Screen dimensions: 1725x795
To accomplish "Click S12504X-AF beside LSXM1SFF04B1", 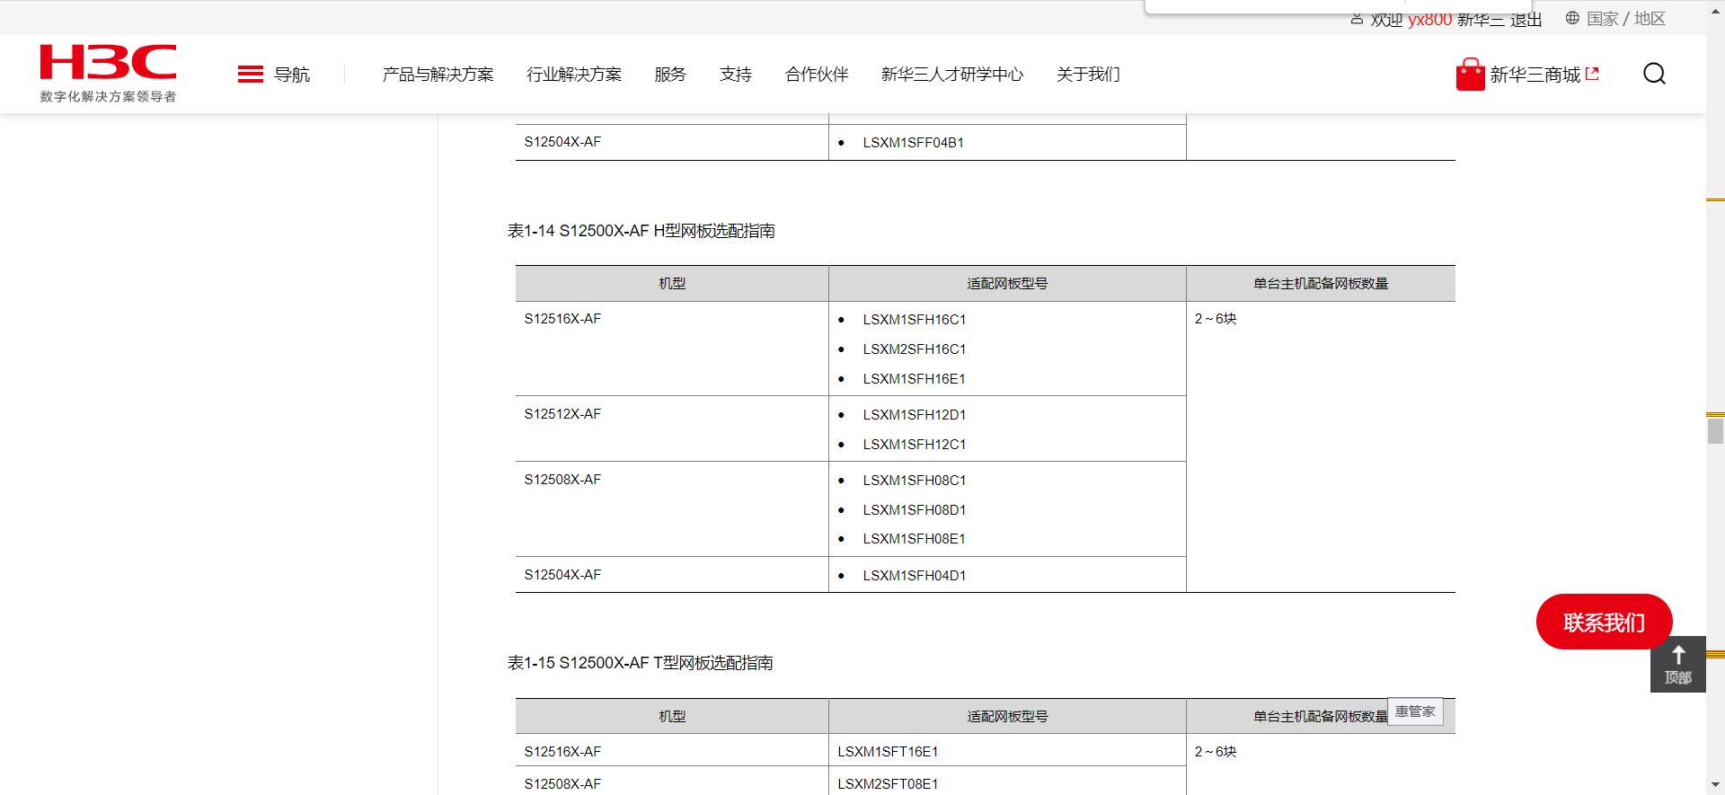I will click(x=562, y=142).
